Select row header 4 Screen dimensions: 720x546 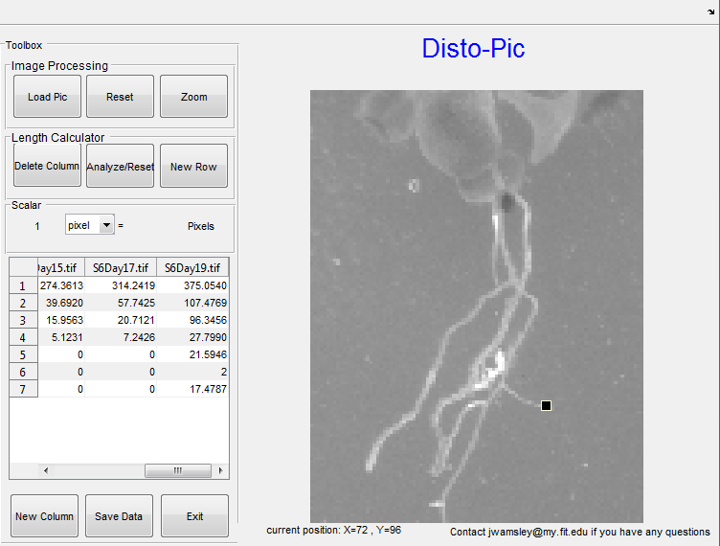tap(23, 337)
